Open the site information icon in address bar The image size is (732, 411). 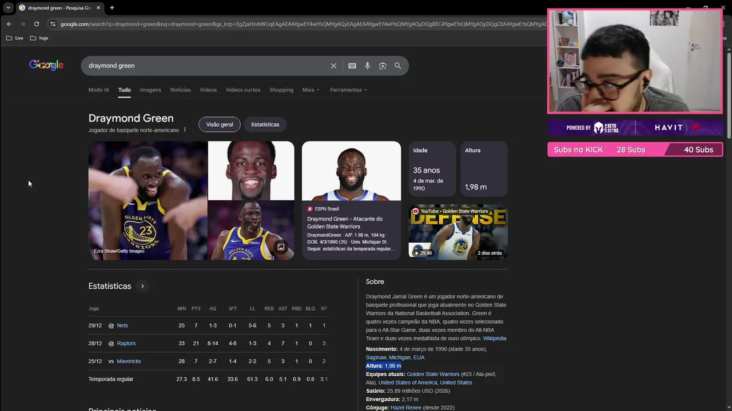[53, 24]
